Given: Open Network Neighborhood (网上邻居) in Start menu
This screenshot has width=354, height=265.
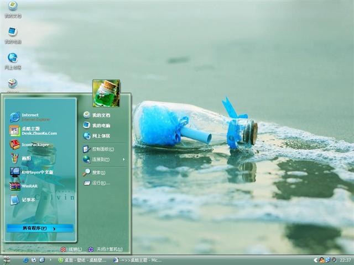Looking at the screenshot, I should [97, 136].
